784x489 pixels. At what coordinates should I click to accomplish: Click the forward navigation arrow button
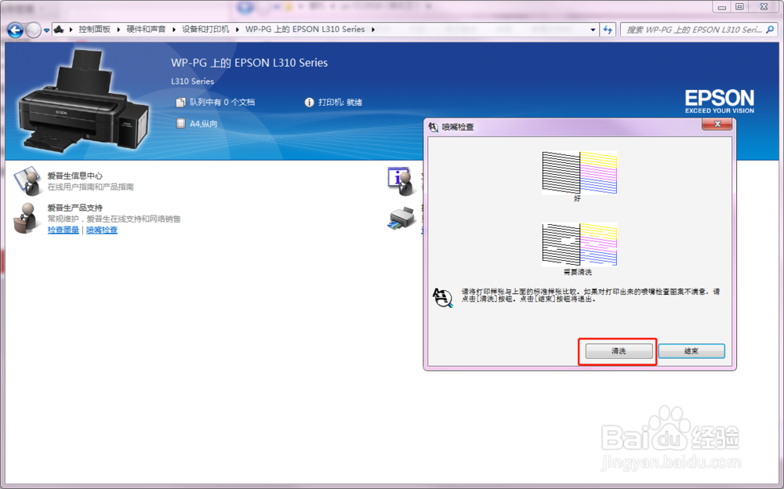(x=34, y=31)
